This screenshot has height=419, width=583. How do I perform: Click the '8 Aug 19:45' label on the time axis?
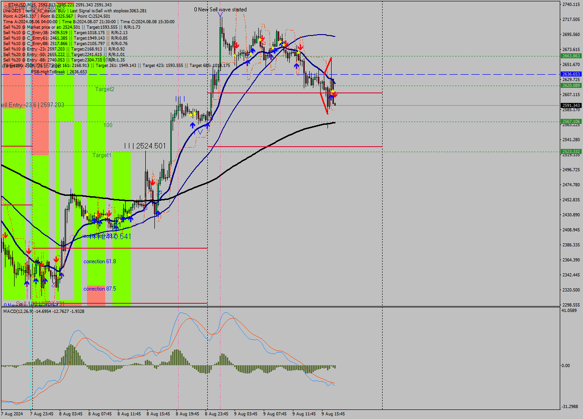pyautogui.click(x=187, y=414)
